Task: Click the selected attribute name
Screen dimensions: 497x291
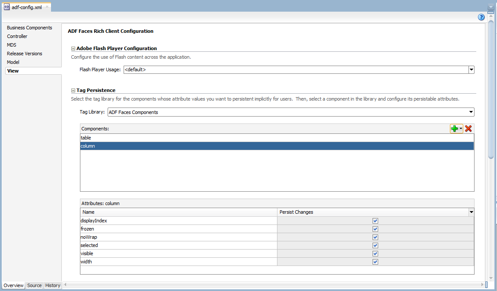Action: point(89,245)
